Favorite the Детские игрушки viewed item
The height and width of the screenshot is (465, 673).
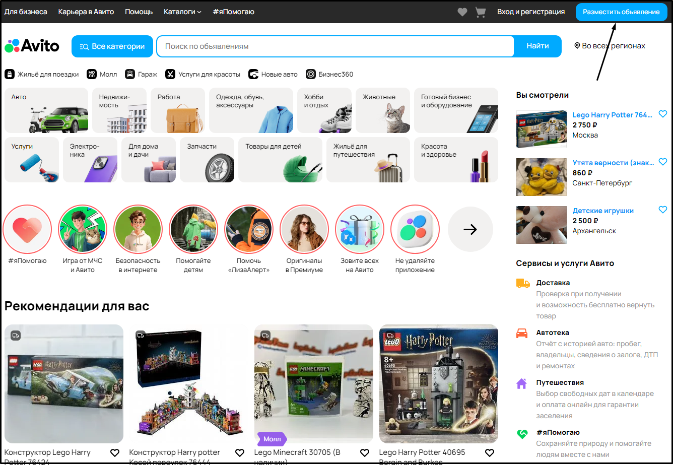tap(663, 210)
